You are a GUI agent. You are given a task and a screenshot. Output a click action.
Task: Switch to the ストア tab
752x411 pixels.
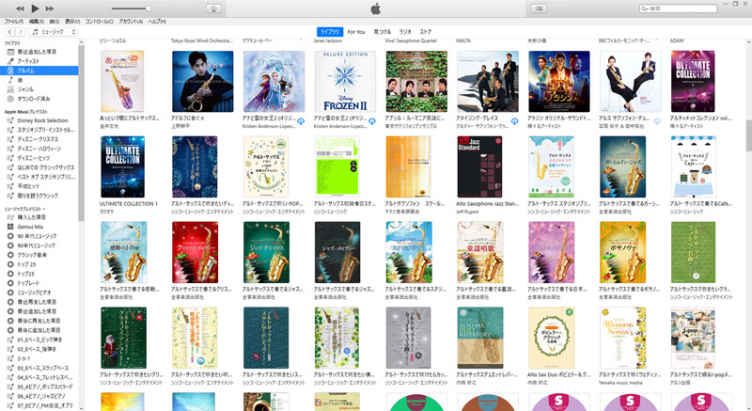tap(426, 32)
